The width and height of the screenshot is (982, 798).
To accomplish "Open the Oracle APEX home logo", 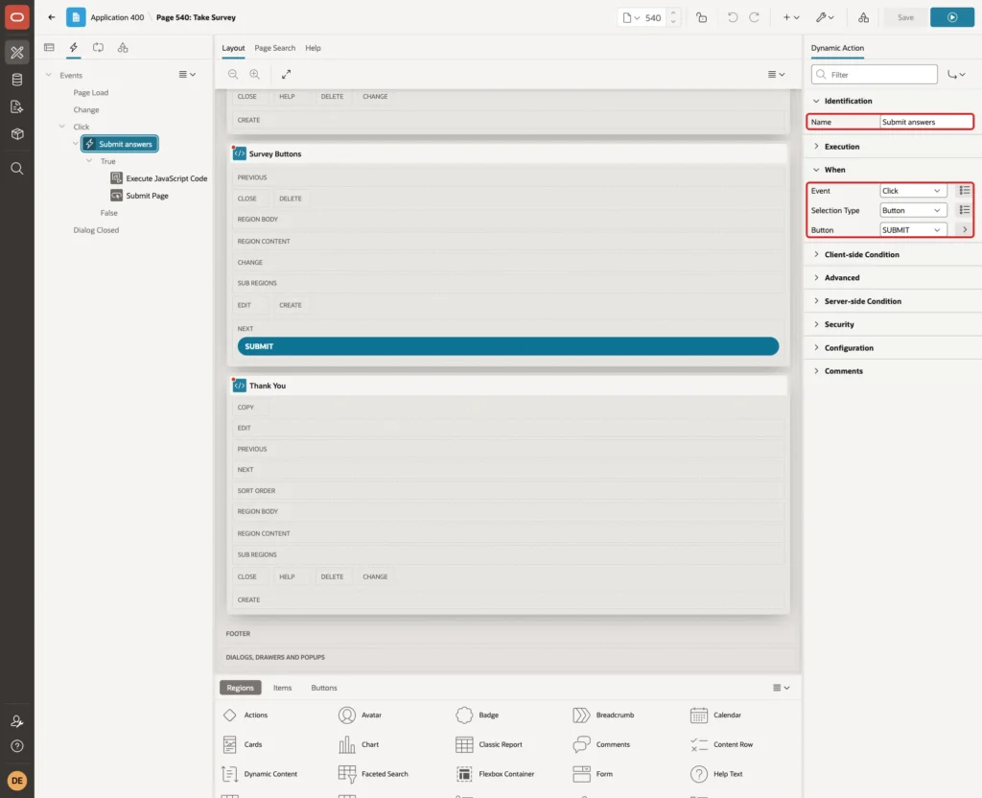I will click(x=17, y=17).
